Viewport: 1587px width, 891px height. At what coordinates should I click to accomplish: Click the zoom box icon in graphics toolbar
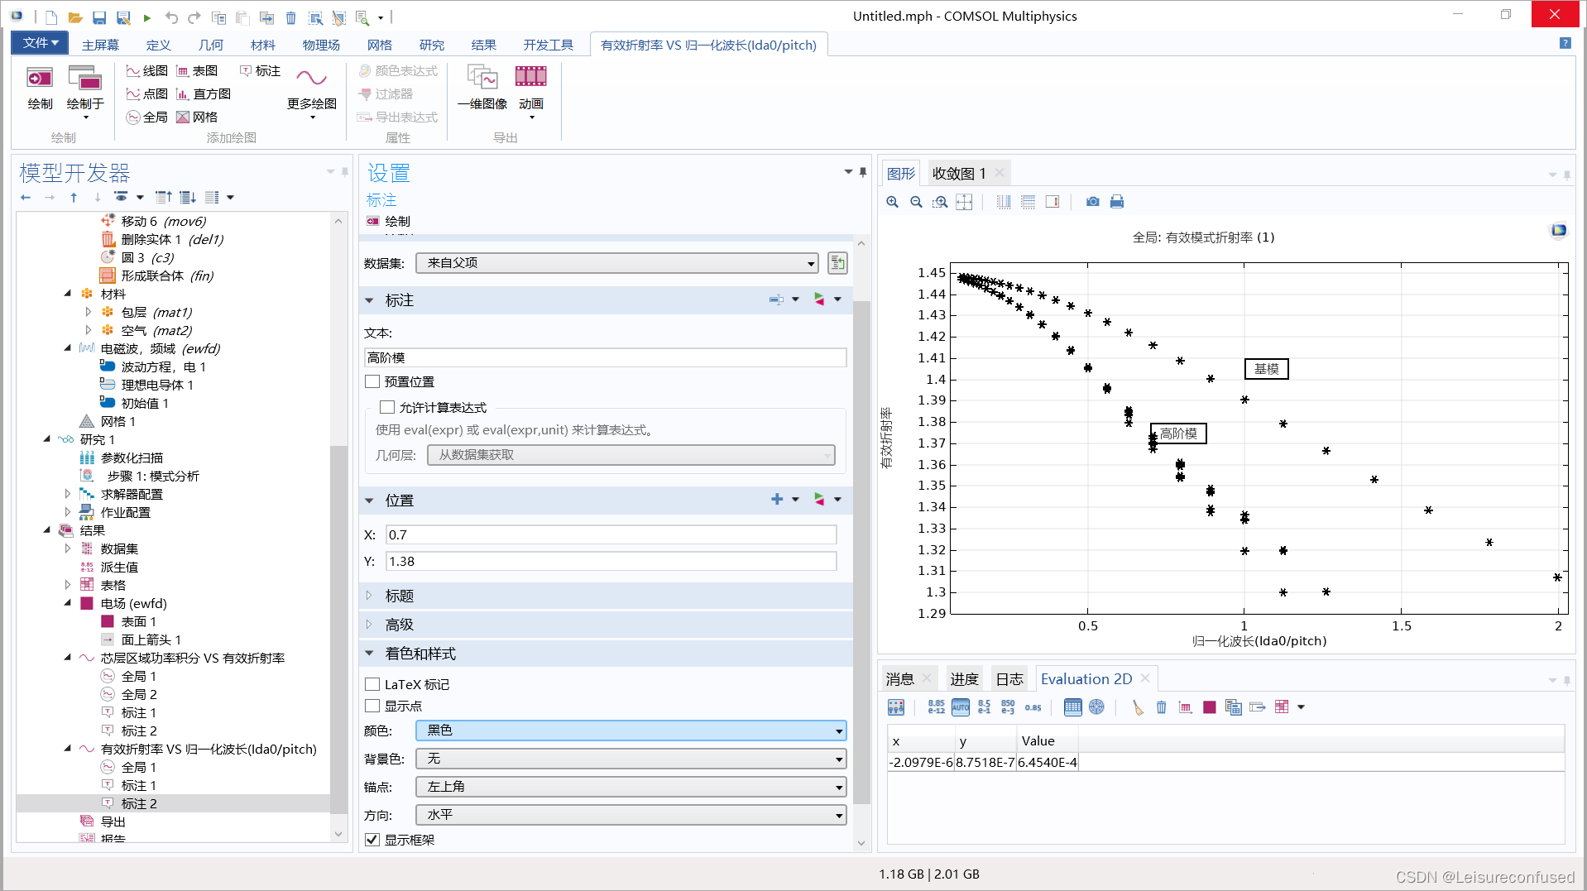pos(940,202)
